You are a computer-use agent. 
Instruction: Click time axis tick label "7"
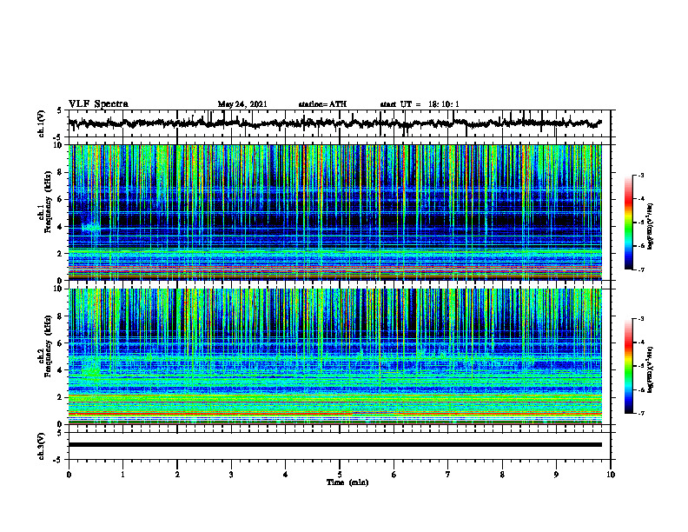[x=448, y=475]
